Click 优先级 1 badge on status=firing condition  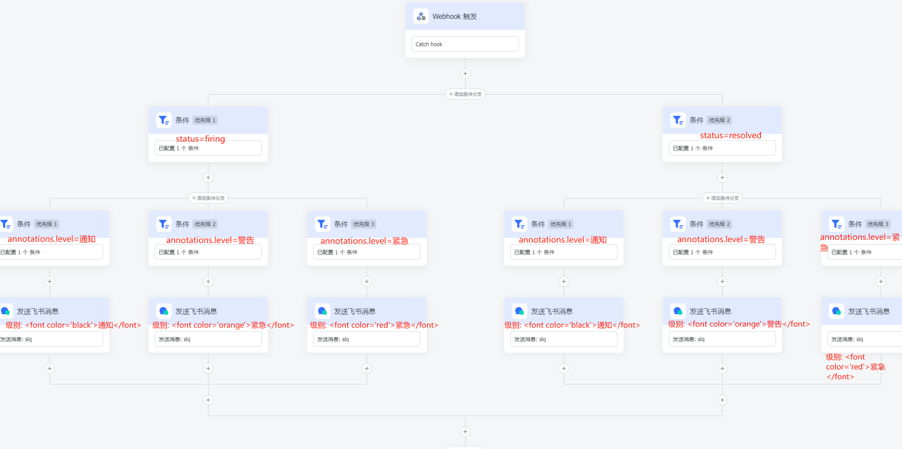pyautogui.click(x=205, y=120)
